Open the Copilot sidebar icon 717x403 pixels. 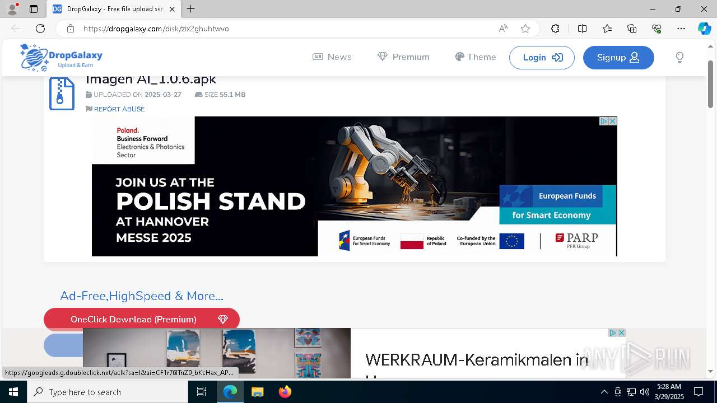click(x=704, y=29)
